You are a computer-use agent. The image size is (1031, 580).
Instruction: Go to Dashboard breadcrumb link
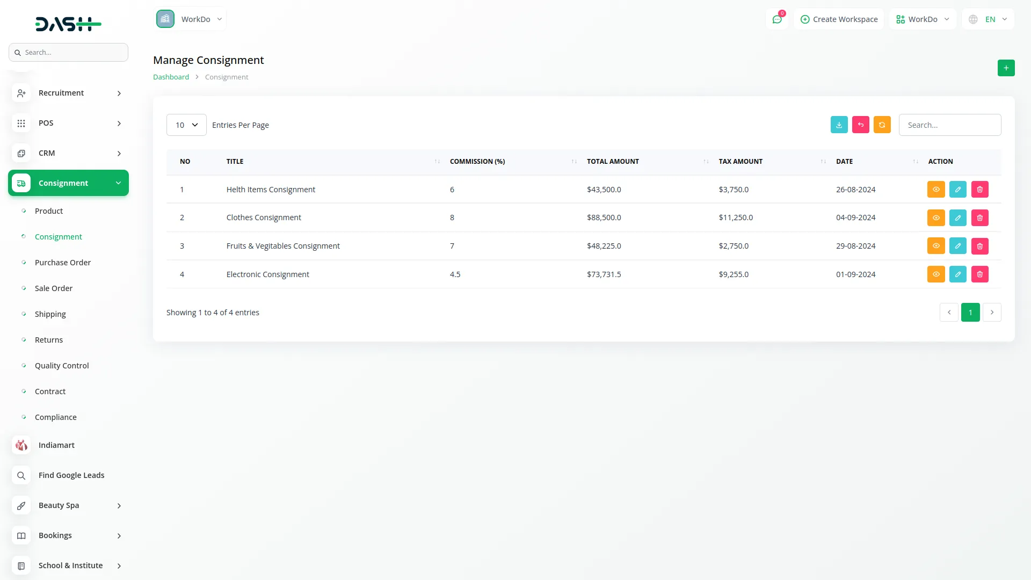171,77
